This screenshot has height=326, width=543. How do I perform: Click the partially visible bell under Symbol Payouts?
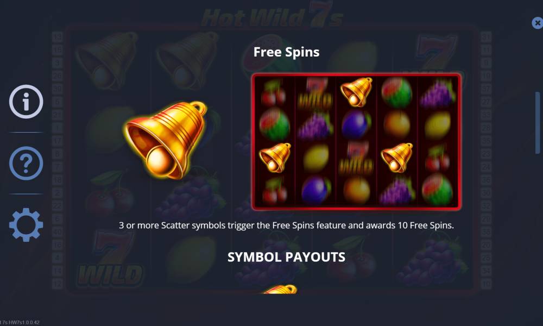tap(281, 289)
